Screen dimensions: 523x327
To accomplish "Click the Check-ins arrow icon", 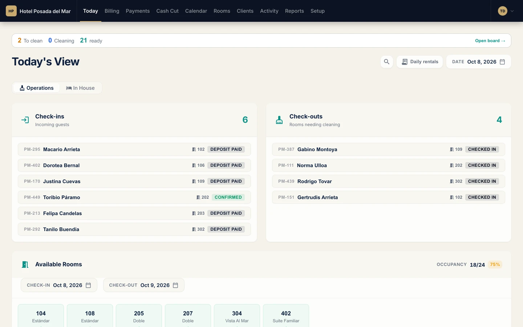I will tap(25, 120).
